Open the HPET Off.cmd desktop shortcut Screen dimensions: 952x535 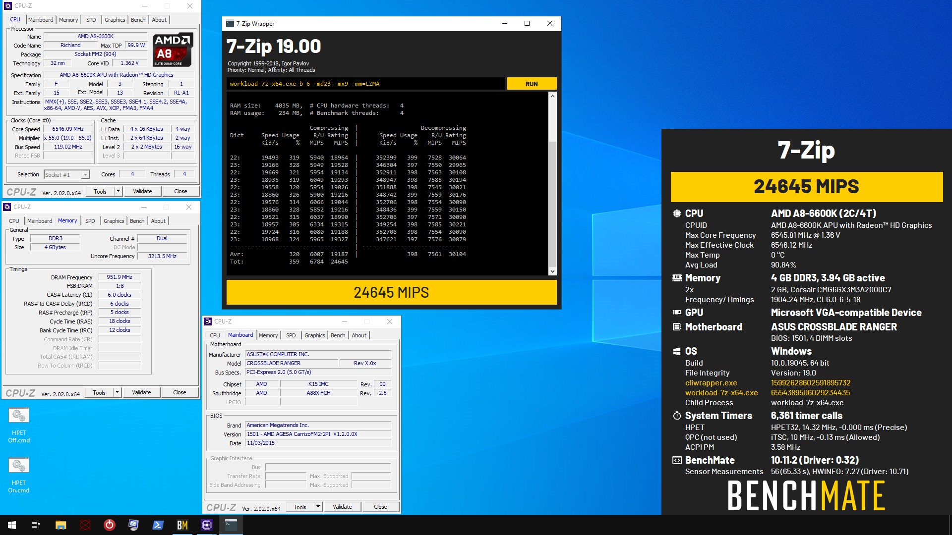[x=19, y=425]
